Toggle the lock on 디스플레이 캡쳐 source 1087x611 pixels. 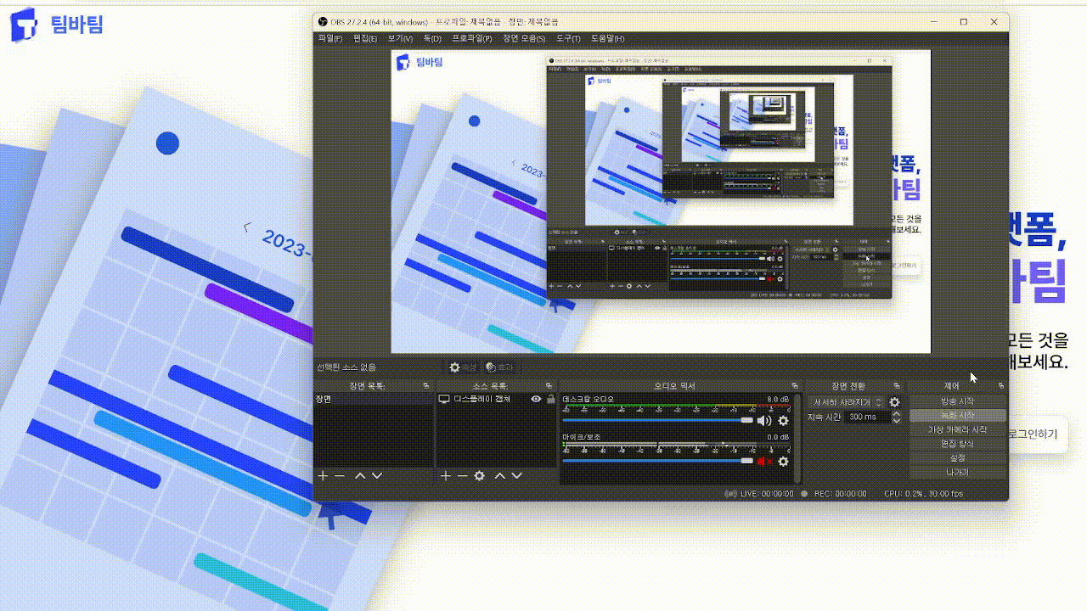coord(550,399)
